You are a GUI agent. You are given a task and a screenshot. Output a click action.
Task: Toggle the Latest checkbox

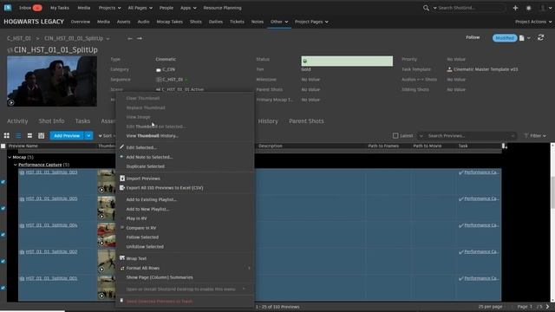click(x=395, y=135)
